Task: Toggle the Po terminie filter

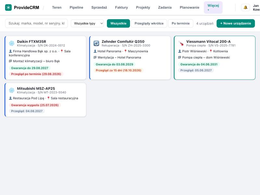Action: 181,23
